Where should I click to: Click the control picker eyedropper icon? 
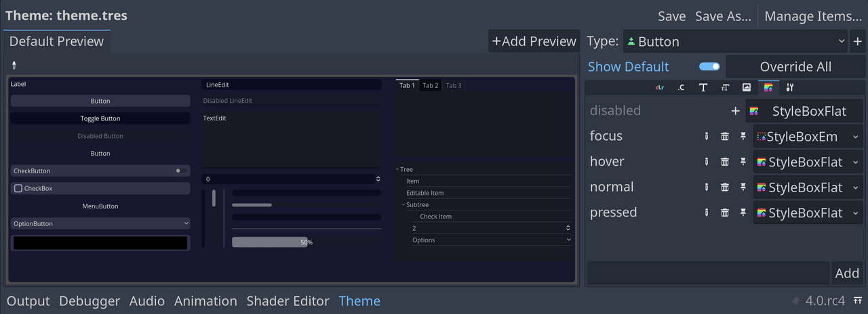[14, 66]
